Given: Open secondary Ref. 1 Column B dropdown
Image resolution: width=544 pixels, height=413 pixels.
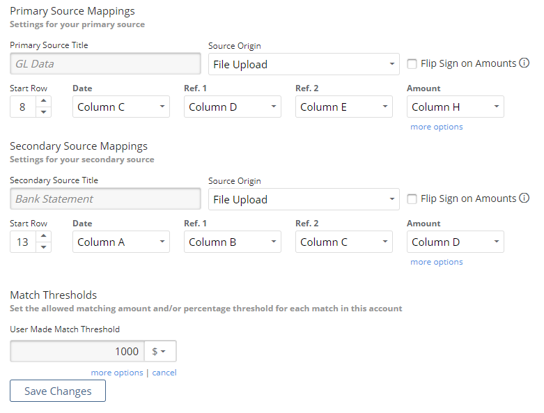Looking at the screenshot, I should point(233,242).
